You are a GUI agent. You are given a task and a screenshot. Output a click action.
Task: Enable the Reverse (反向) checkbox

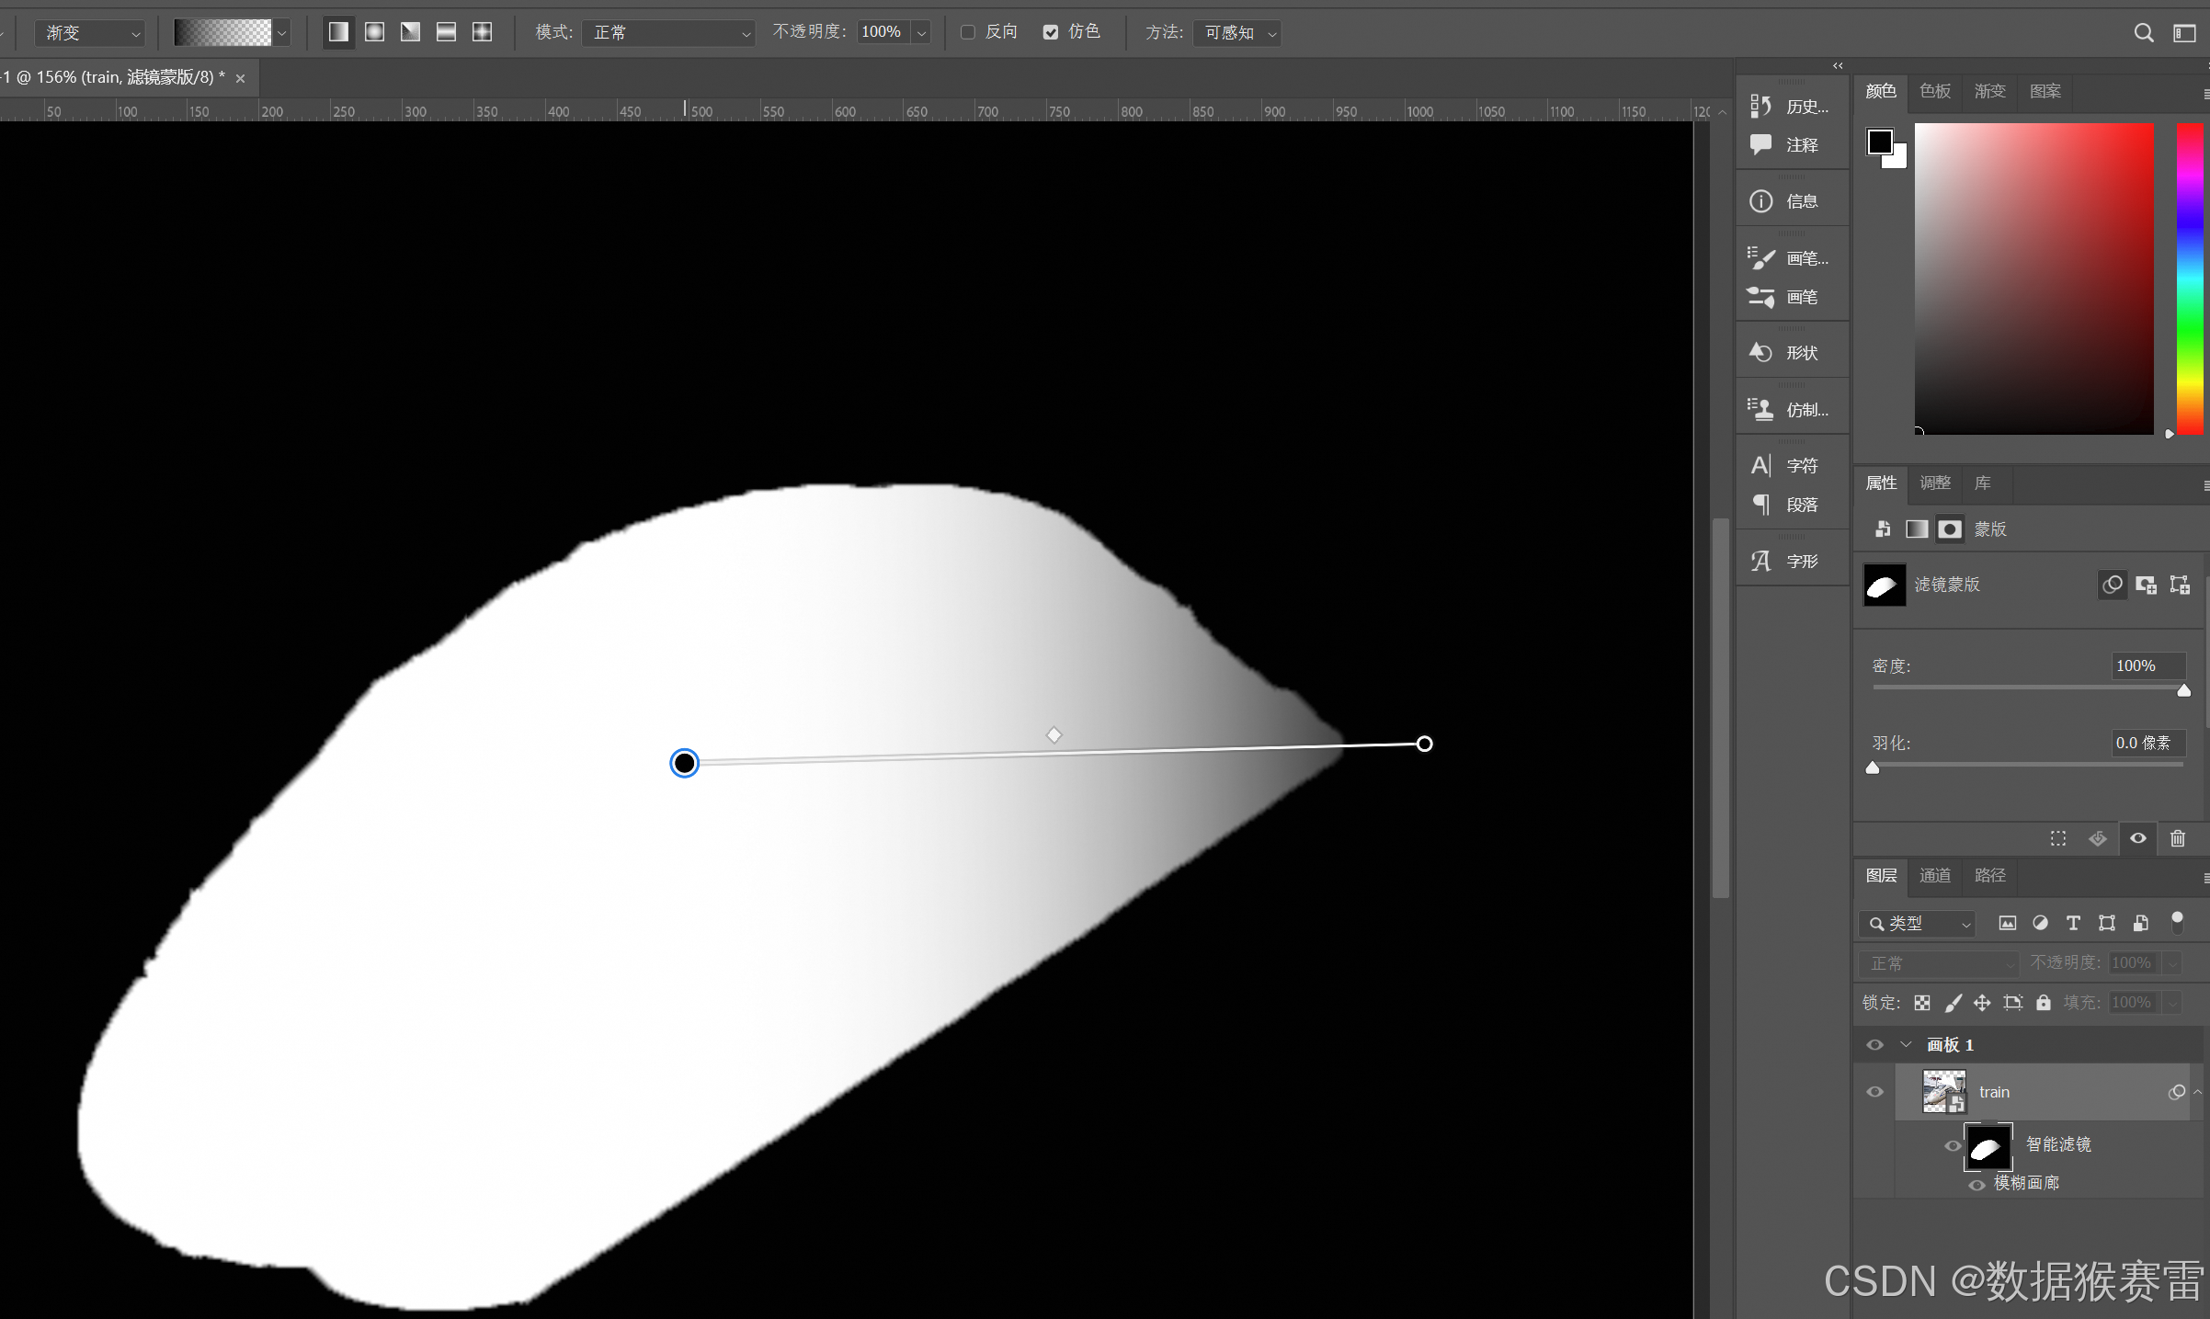[x=967, y=32]
